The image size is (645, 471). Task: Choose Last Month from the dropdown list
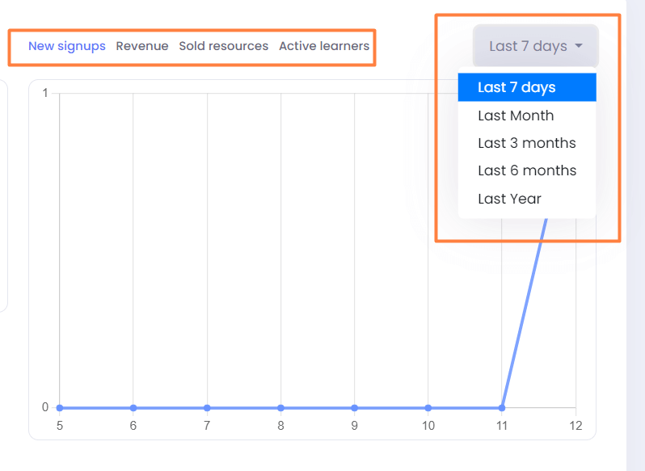click(x=527, y=116)
